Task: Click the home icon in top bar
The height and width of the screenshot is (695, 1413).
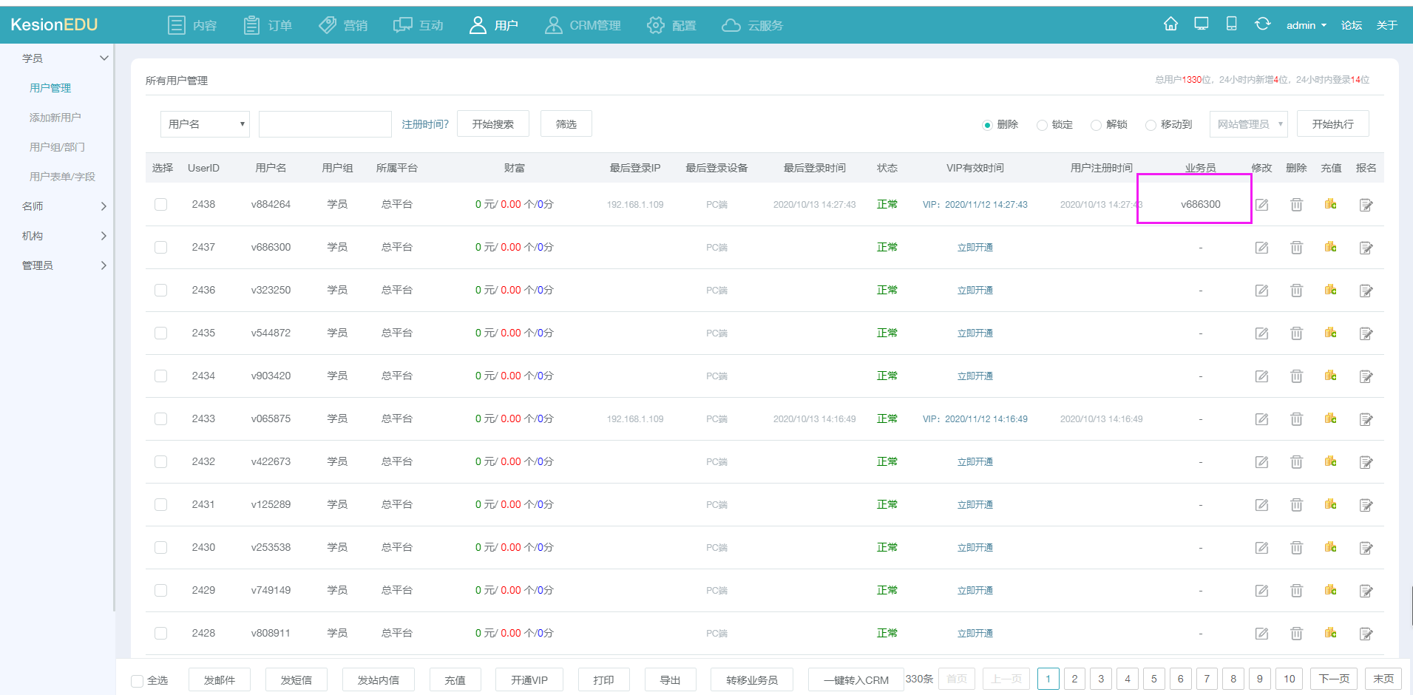Action: [1170, 24]
